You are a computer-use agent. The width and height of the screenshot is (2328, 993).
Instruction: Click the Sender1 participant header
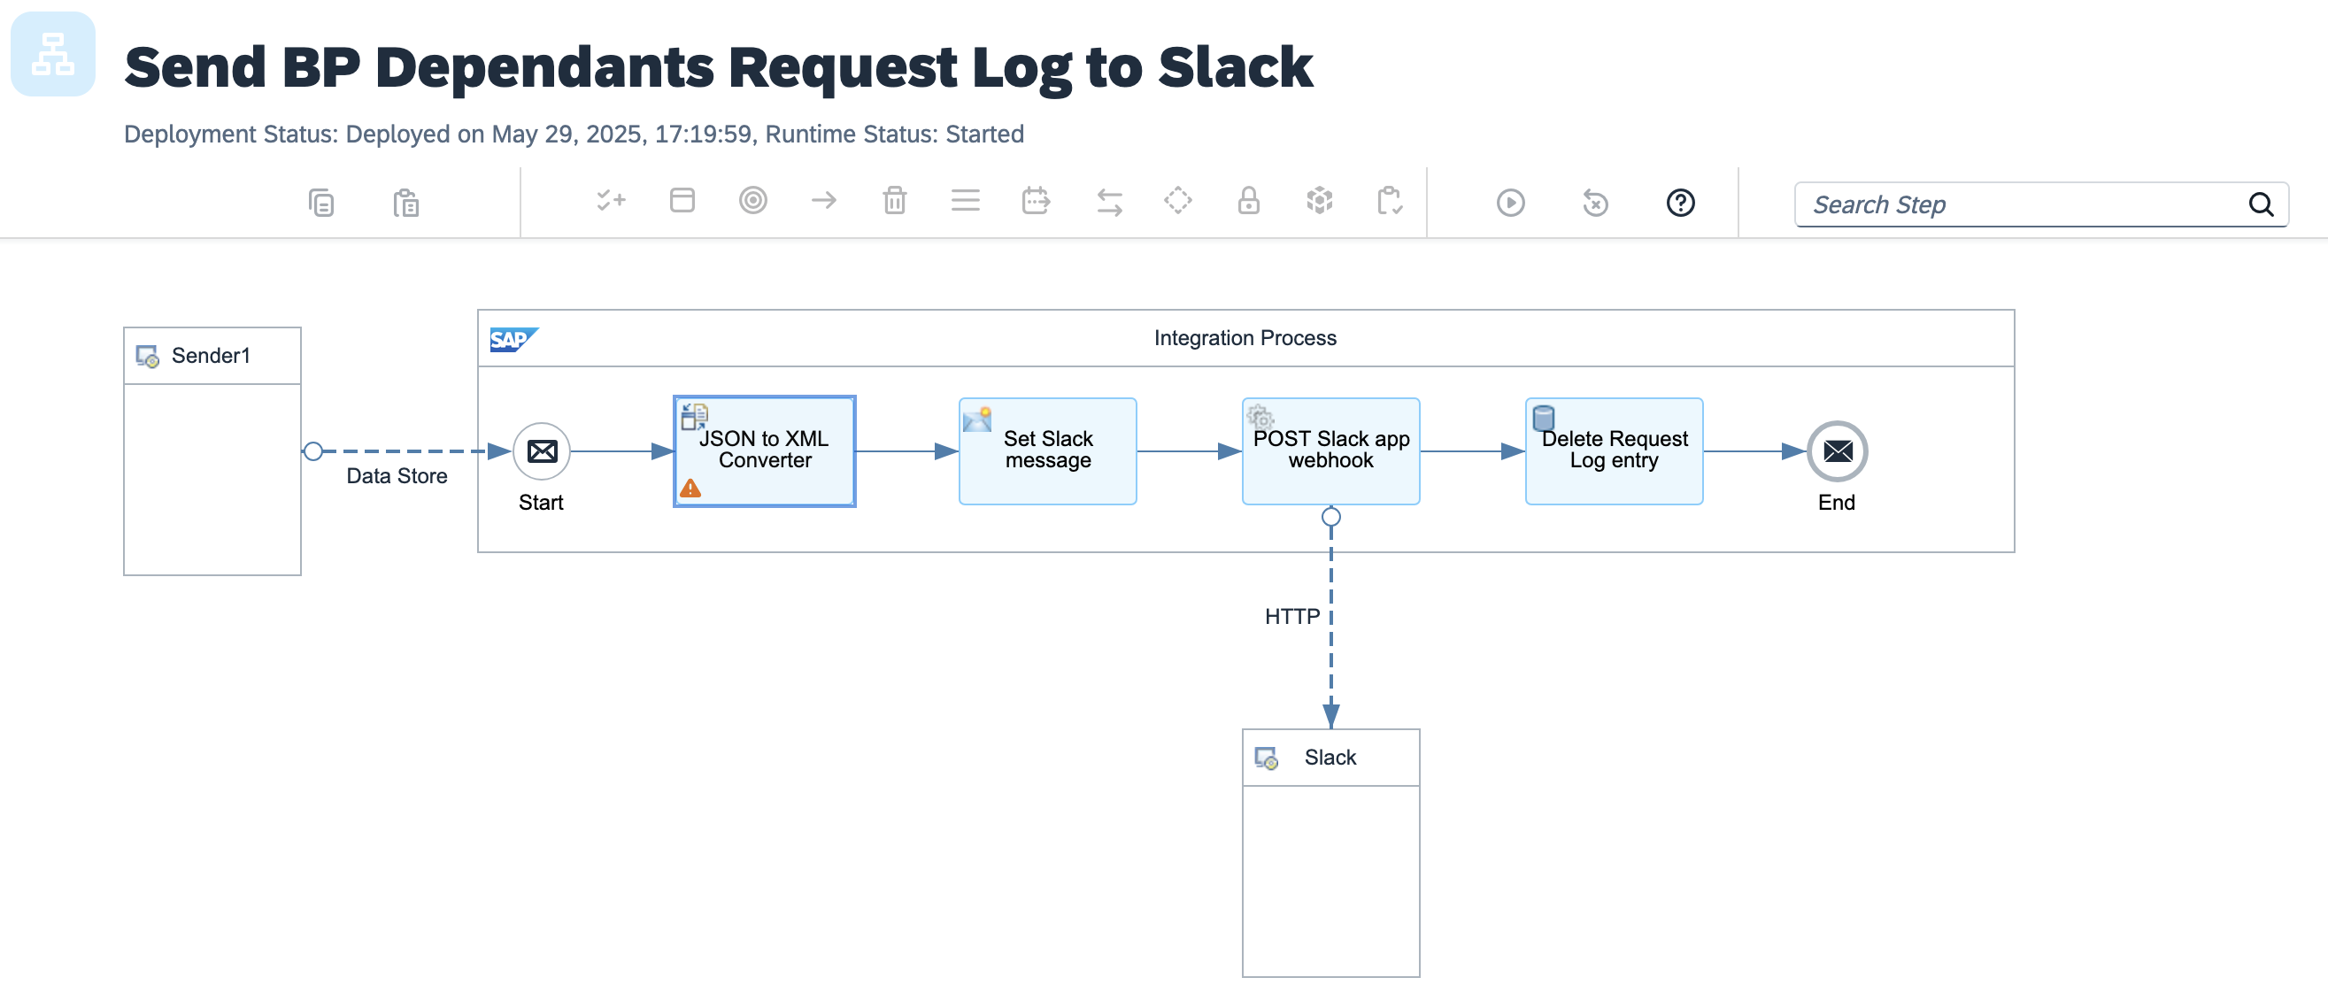coord(212,356)
